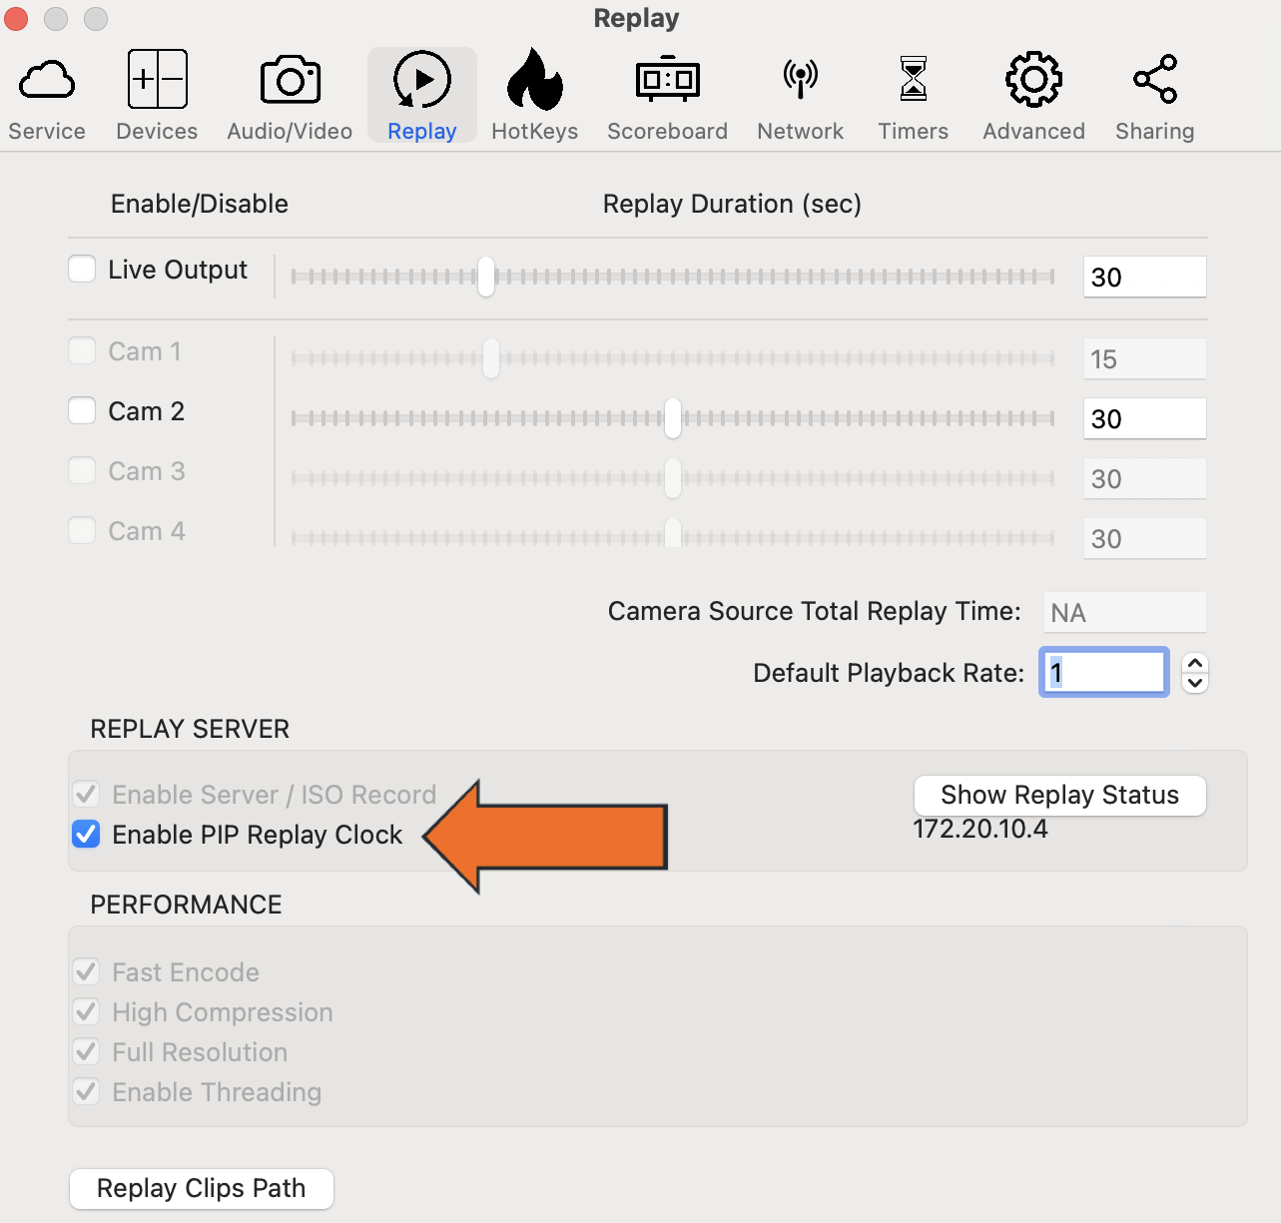
Task: Open the Audio/Video camera pane
Action: (290, 97)
